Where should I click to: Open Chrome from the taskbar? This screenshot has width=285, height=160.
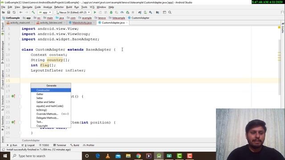pos(138,156)
